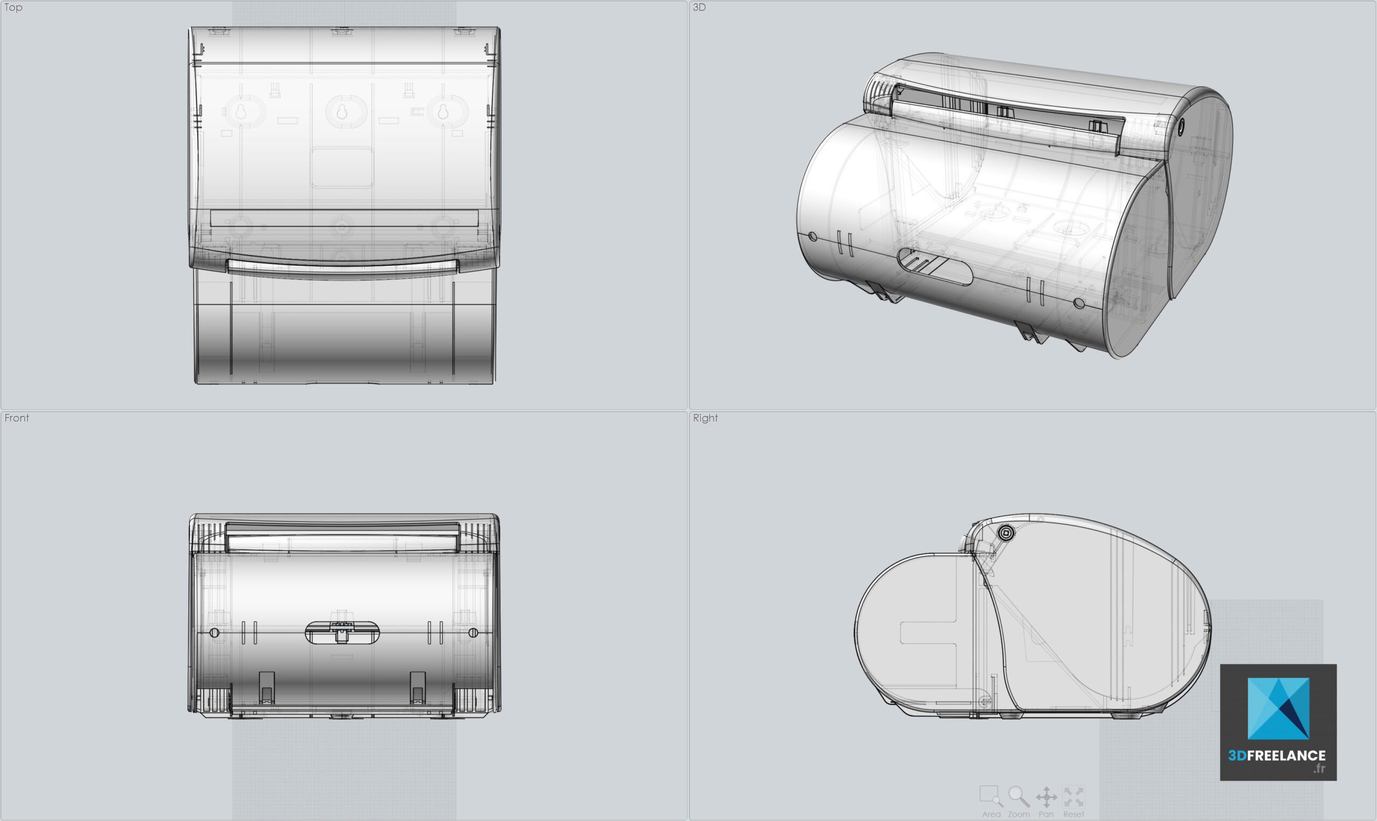Select the central oval slot in Front view
1377x821 pixels.
tap(343, 632)
